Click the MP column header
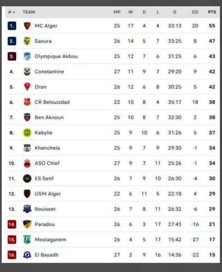 [x=117, y=12]
